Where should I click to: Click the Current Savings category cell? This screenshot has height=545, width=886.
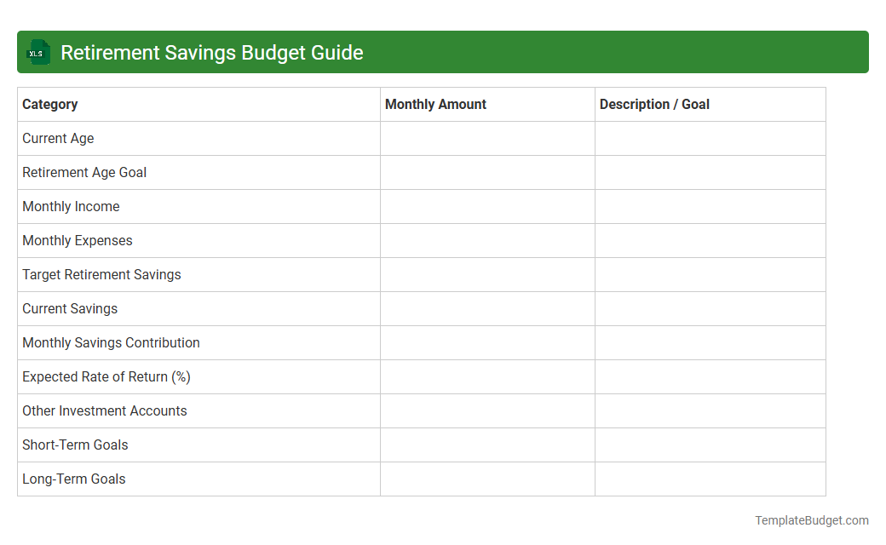point(70,308)
